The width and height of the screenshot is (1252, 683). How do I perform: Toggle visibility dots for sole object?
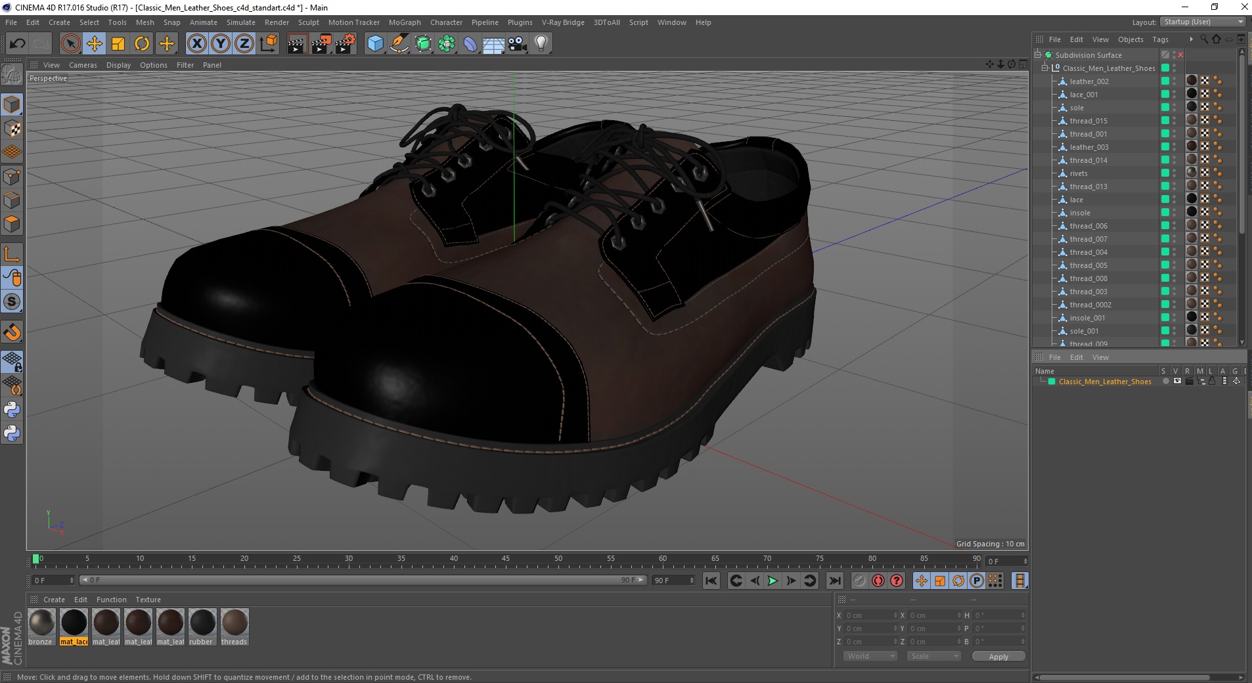coord(1174,108)
